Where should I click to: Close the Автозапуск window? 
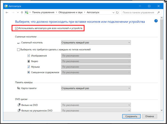(x=158, y=6)
